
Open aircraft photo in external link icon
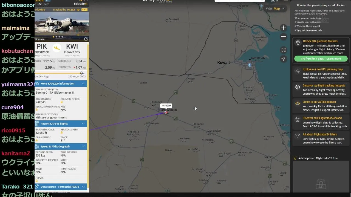(86, 39)
